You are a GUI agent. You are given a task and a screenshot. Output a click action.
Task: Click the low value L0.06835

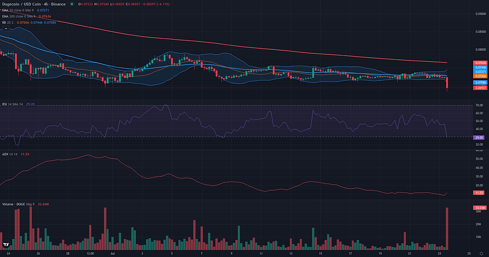tap(117, 4)
